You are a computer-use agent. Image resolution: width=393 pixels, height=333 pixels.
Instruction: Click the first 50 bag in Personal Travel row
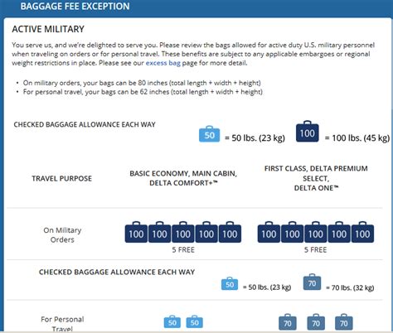pos(172,321)
